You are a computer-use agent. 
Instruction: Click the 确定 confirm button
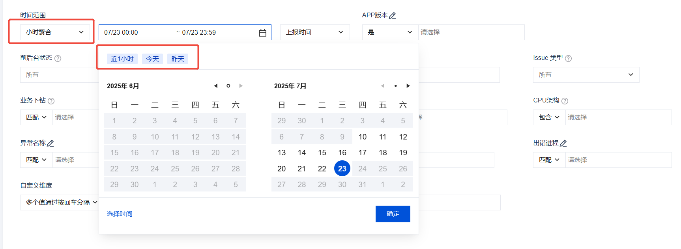click(x=393, y=214)
